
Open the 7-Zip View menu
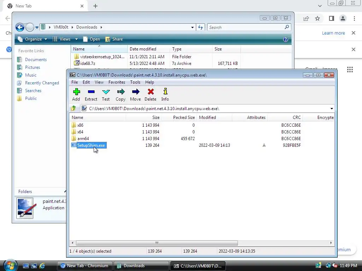(99, 82)
